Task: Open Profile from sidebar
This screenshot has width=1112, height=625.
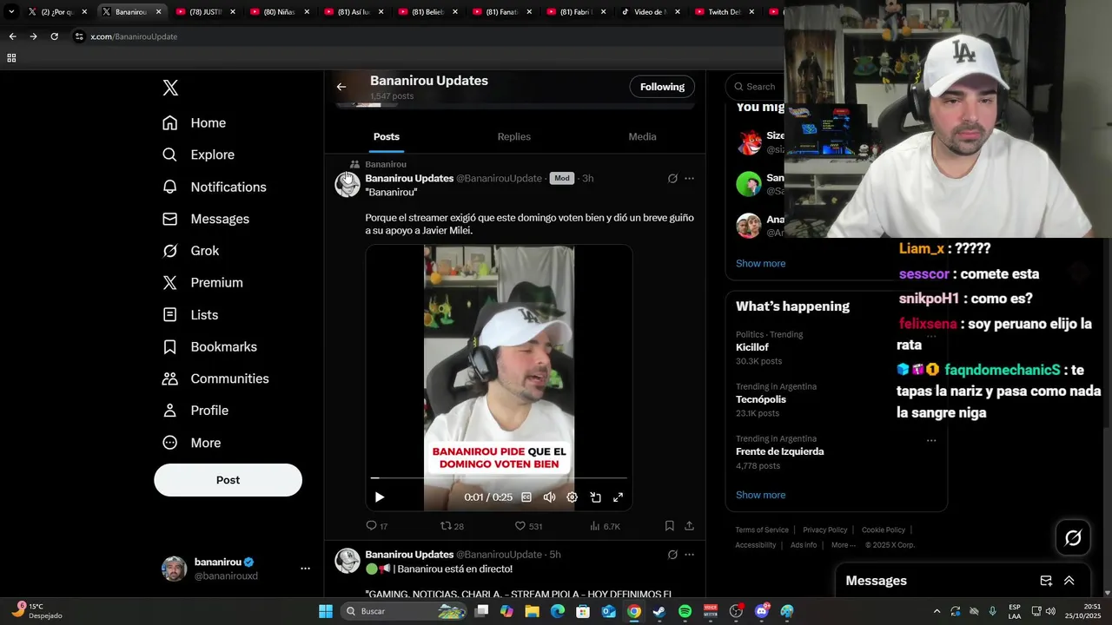Action: coord(196,411)
